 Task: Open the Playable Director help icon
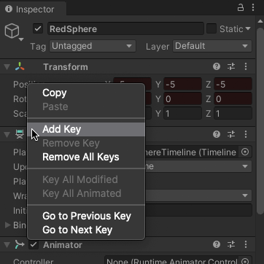217,134
